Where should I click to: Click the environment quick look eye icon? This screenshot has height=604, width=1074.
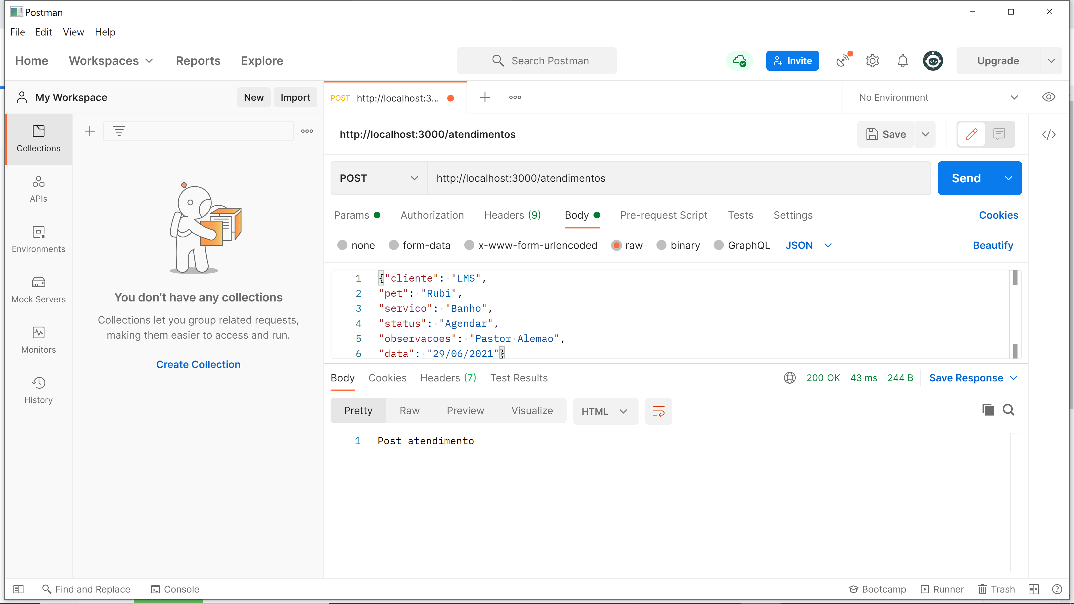(1049, 97)
